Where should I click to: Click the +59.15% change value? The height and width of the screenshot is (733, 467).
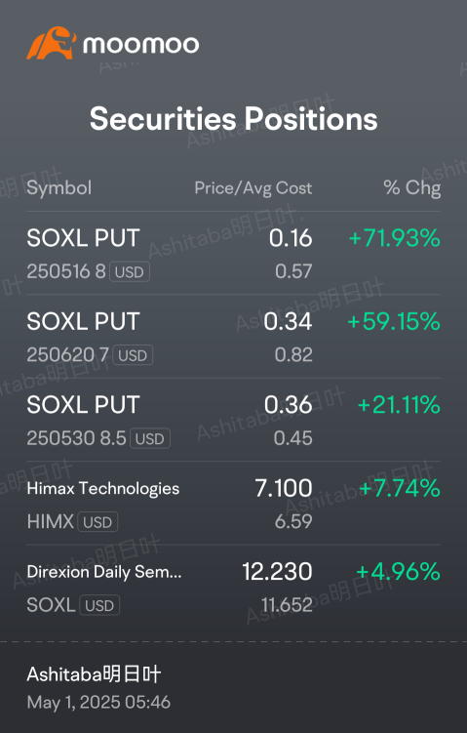[394, 321]
